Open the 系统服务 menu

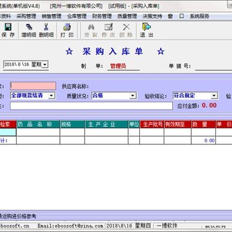pos(199,16)
